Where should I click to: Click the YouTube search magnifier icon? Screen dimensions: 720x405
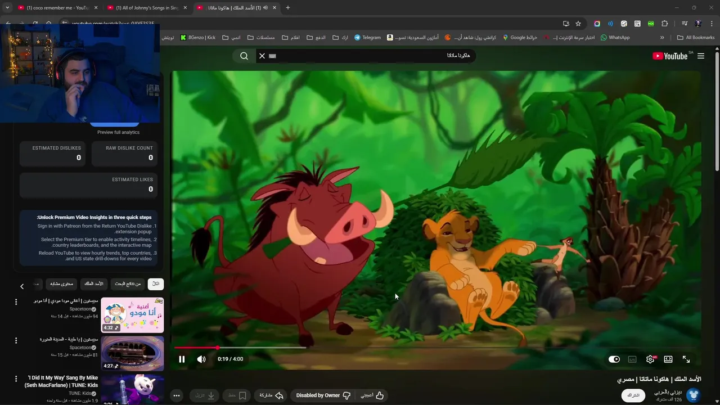(244, 56)
